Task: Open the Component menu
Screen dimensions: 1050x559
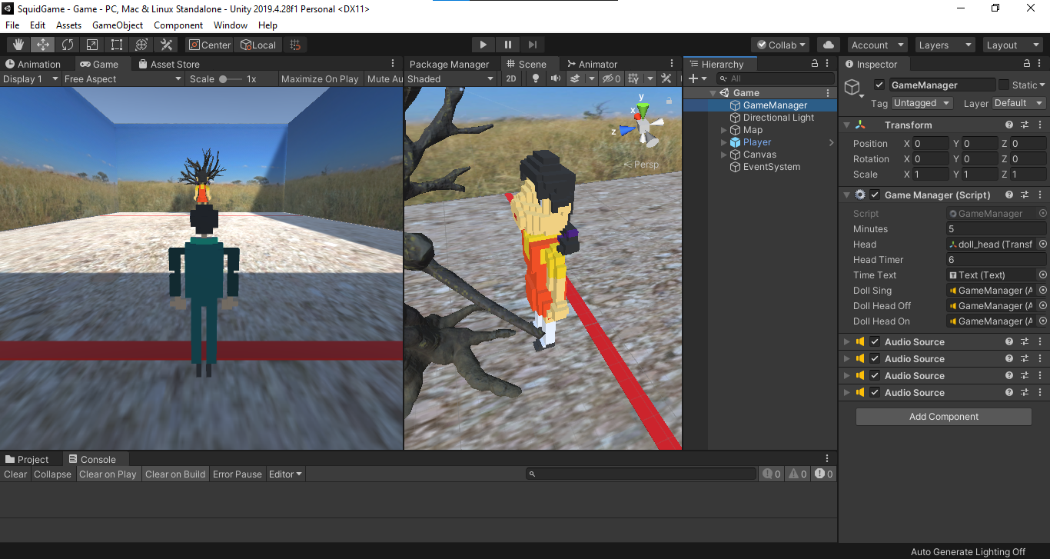Action: click(178, 25)
